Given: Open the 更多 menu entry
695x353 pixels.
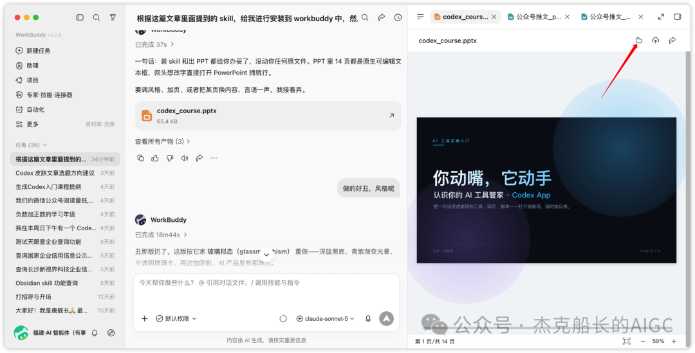Looking at the screenshot, I should tap(28, 124).
